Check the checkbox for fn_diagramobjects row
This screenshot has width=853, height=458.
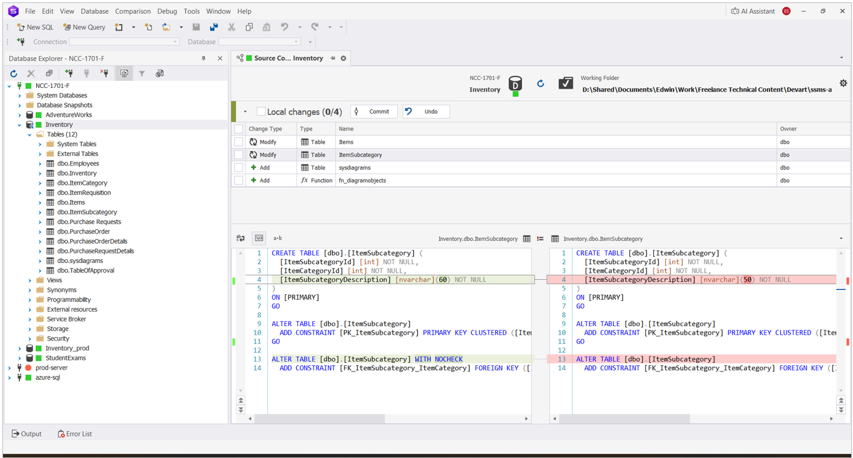[239, 180]
